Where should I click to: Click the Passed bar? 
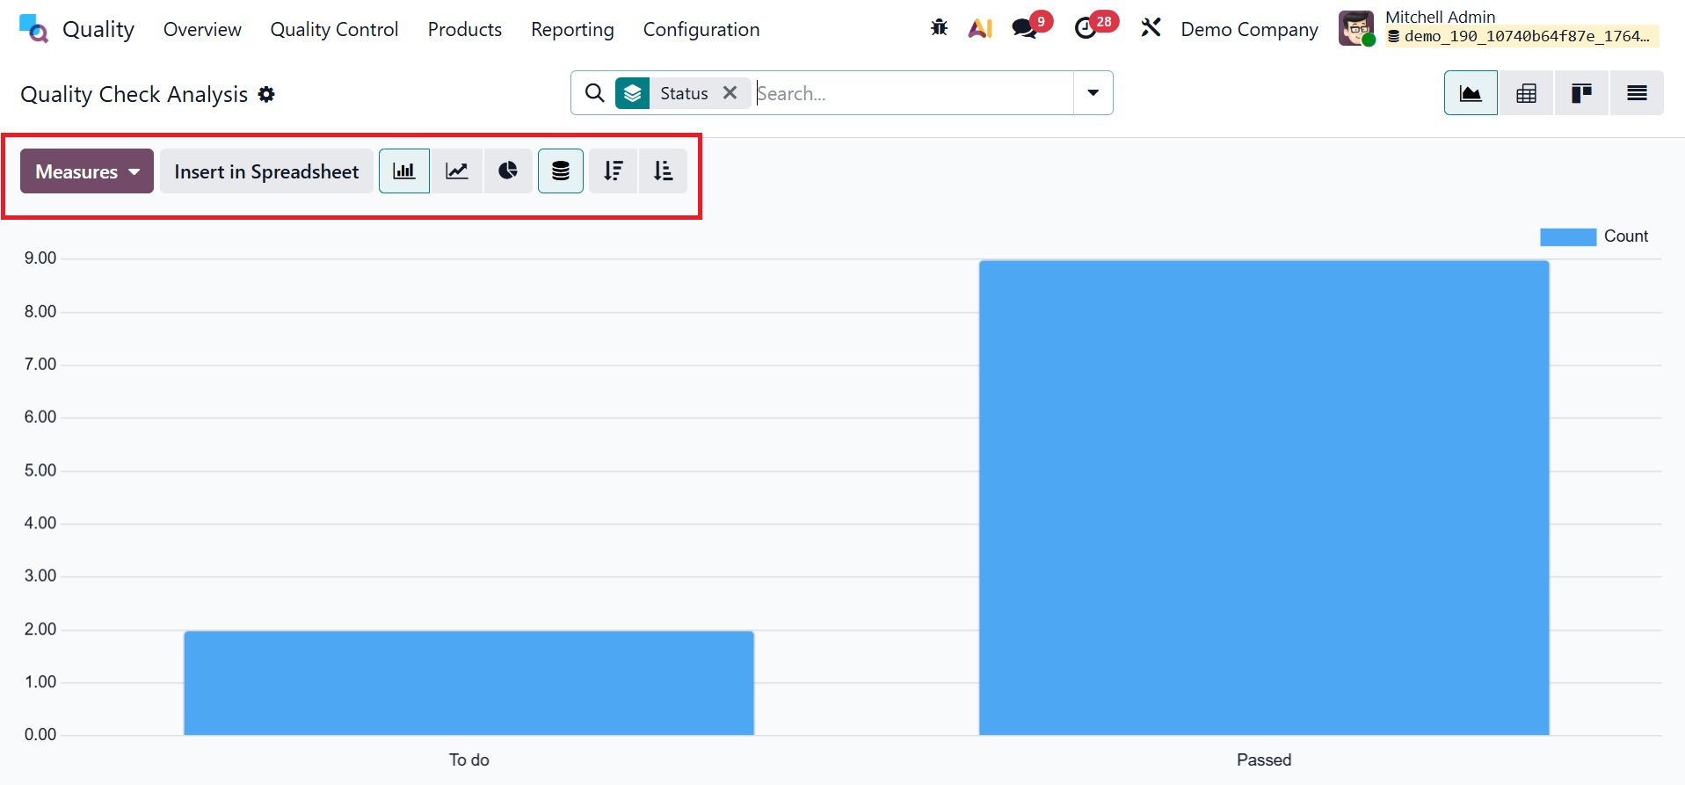coord(1264,498)
